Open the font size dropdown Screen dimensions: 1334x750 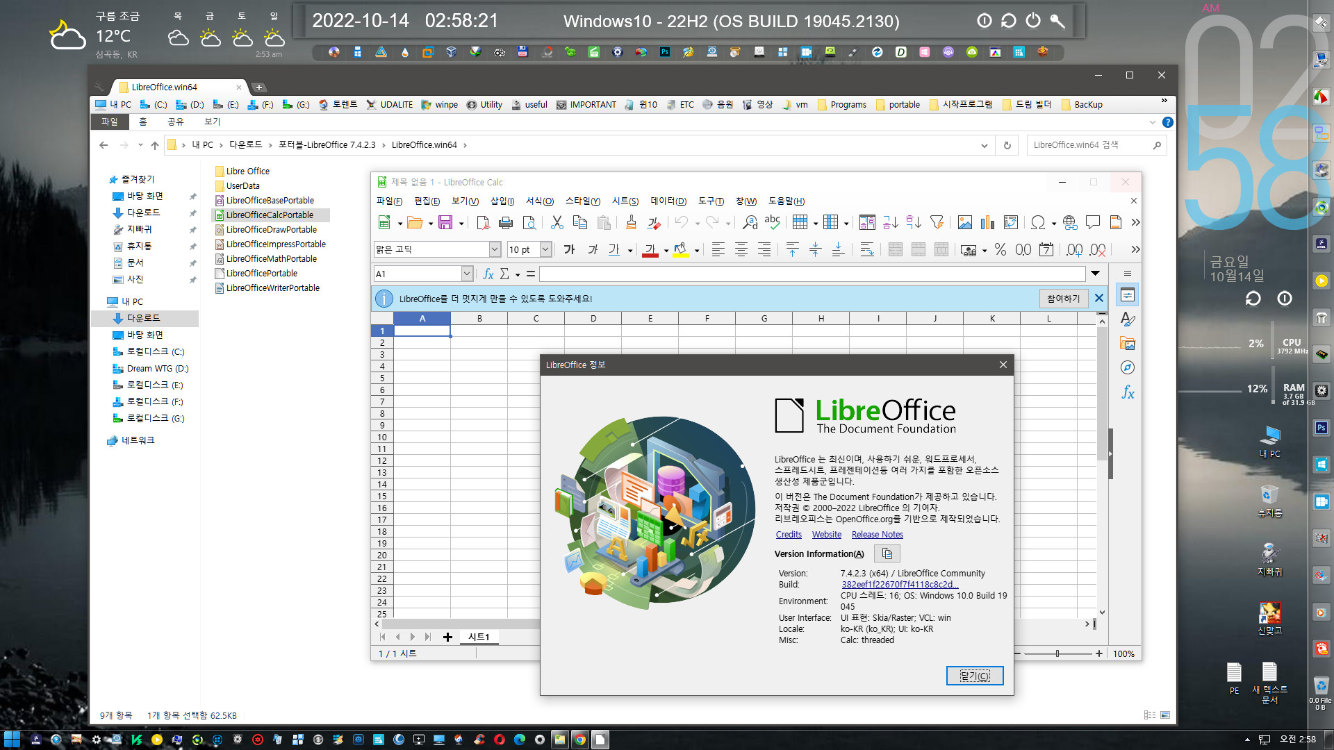(x=545, y=249)
